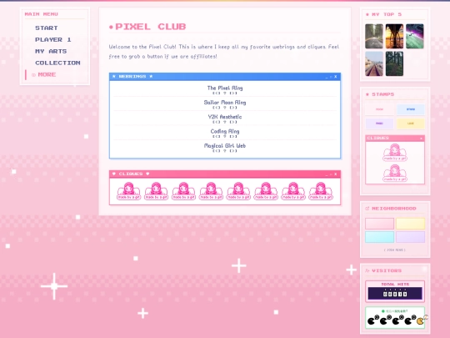Click the '?' under Y2K Aesthetic
Screen dimensions: 450x338
point(225,122)
